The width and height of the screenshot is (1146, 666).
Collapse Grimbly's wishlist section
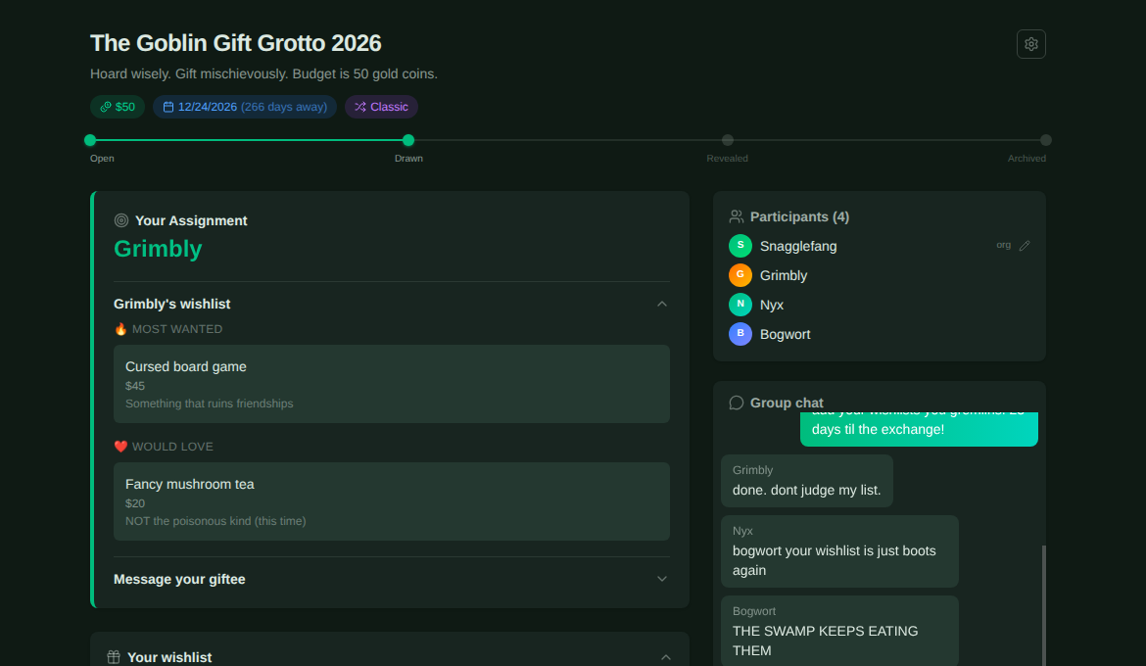coord(662,304)
